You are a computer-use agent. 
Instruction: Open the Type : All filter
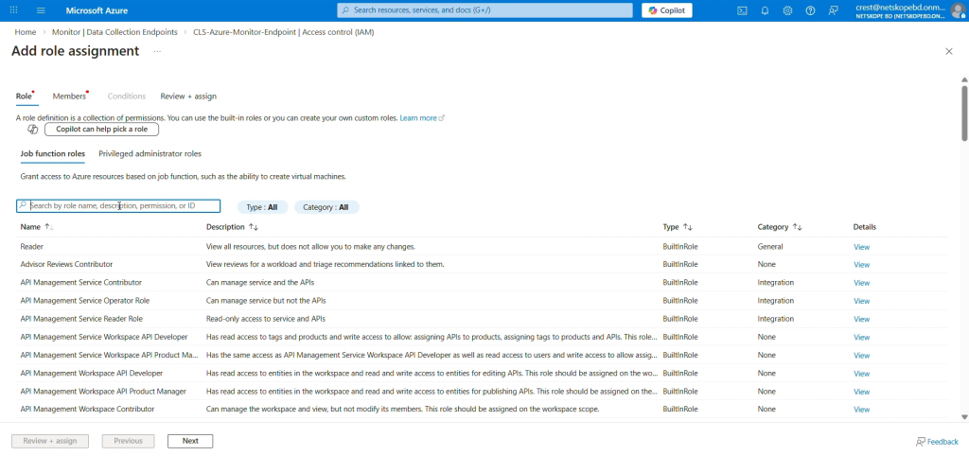pyautogui.click(x=263, y=207)
